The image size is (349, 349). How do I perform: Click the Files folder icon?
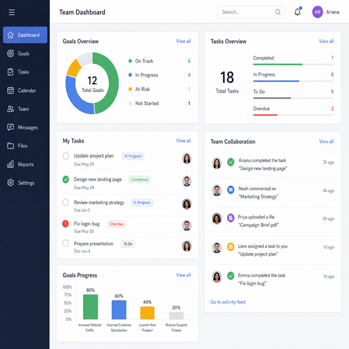[10, 146]
